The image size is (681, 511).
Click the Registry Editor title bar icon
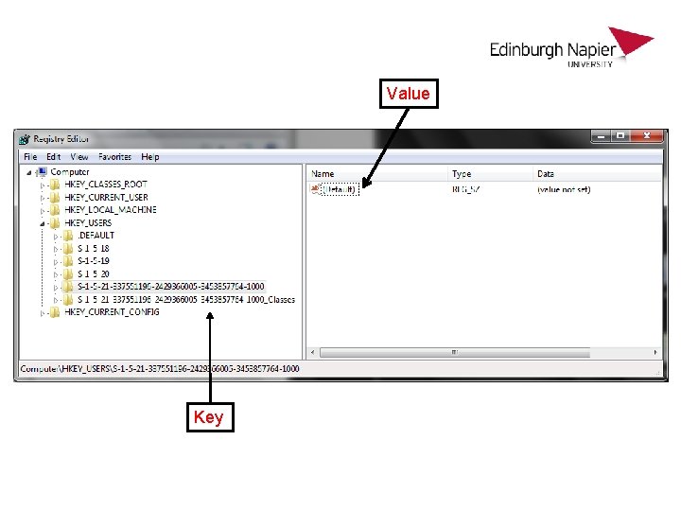(25, 139)
